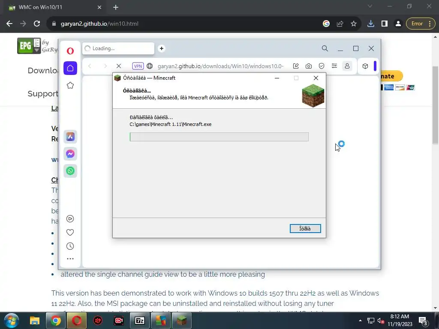Click the globe site info icon in Opera

[x=150, y=66]
